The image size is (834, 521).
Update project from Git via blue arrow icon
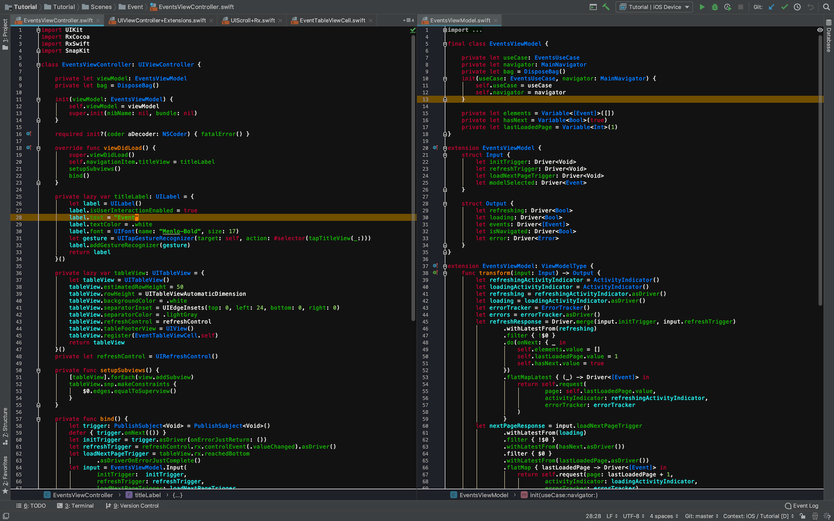click(771, 7)
